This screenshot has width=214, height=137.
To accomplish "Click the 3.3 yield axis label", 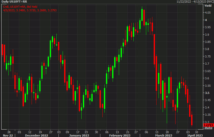I will pos(207,122).
